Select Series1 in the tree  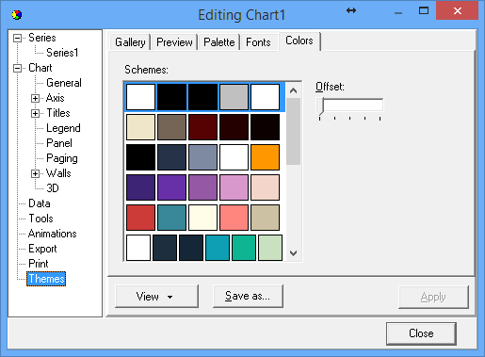coord(62,53)
